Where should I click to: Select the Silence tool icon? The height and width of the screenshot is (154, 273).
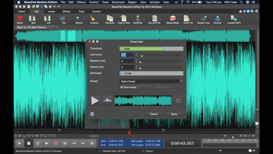click(78, 19)
